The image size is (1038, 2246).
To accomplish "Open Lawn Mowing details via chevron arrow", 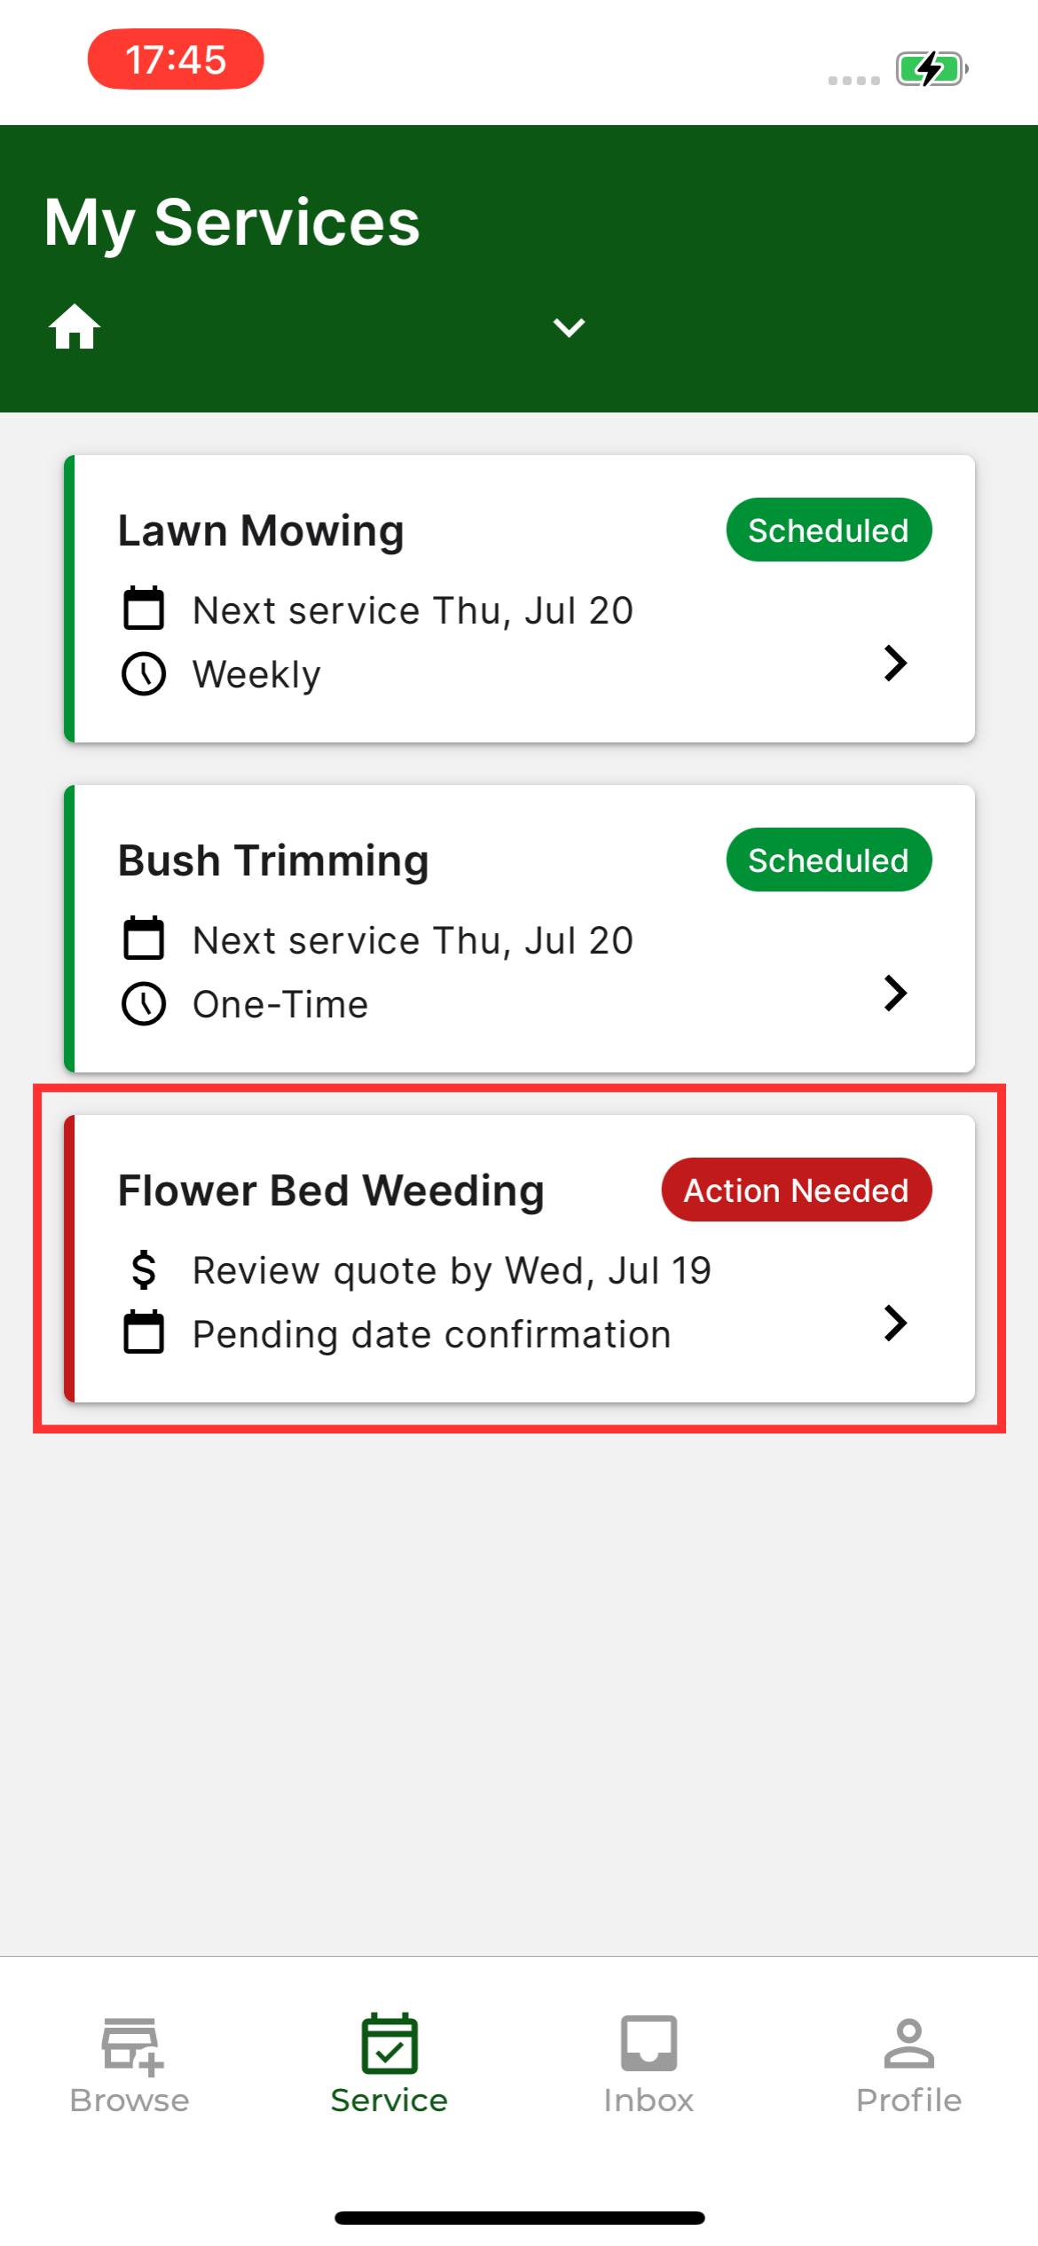I will coord(896,663).
